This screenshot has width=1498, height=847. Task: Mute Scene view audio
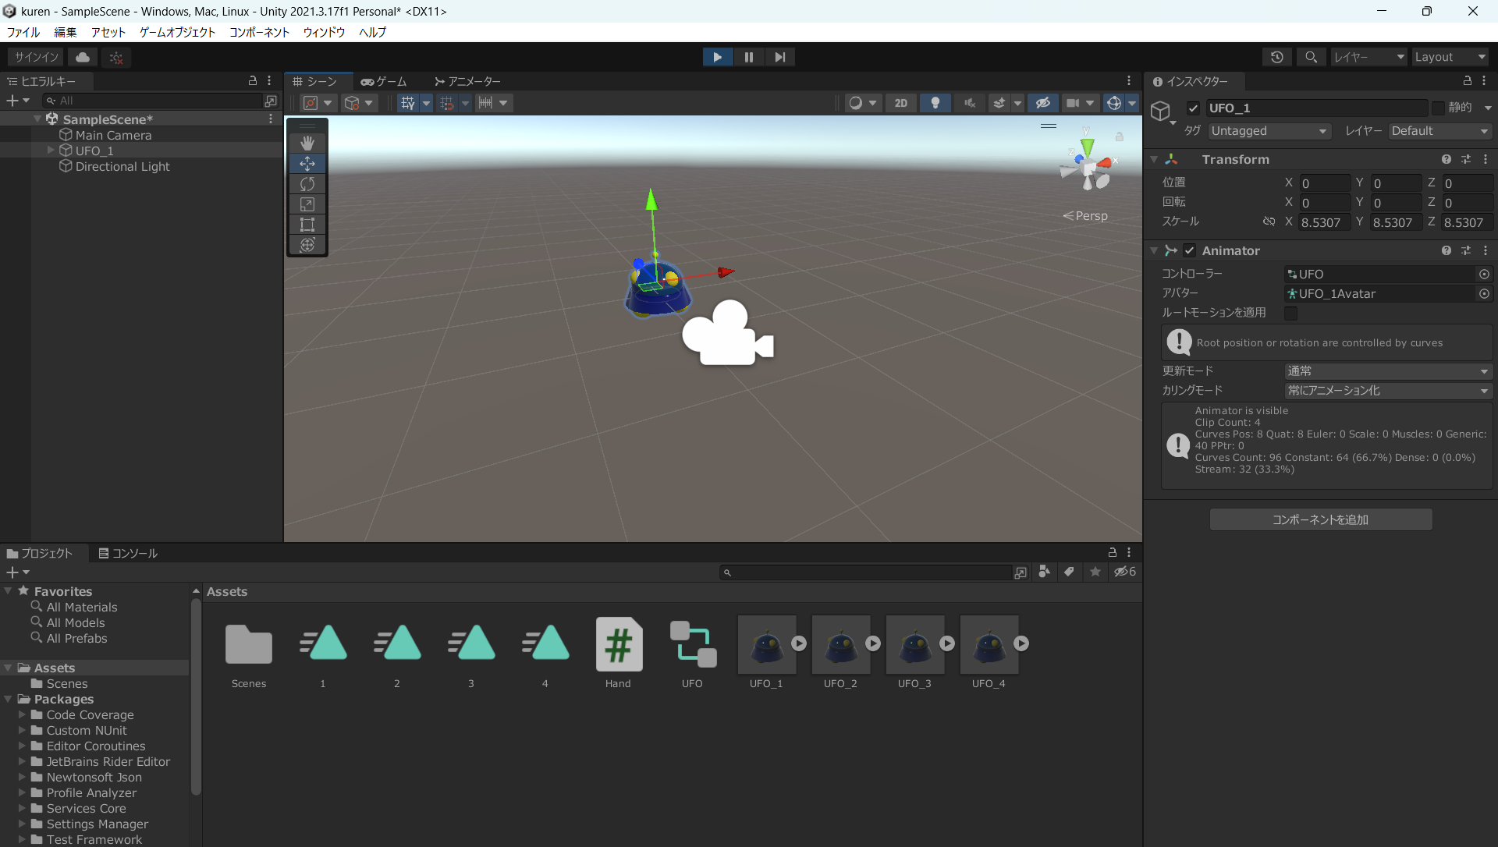pyautogui.click(x=969, y=102)
